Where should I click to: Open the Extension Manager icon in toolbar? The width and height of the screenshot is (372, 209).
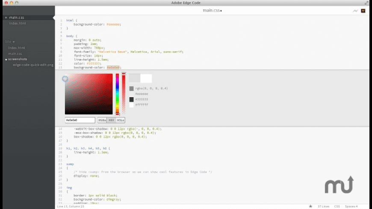[x=363, y=11]
